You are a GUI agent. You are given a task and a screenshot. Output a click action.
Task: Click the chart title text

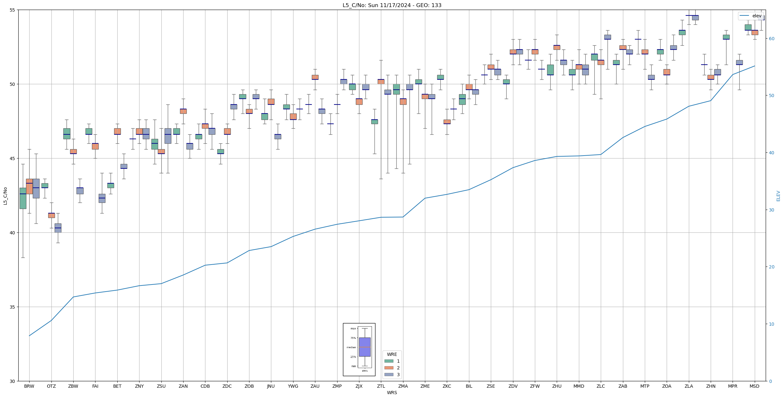392,5
